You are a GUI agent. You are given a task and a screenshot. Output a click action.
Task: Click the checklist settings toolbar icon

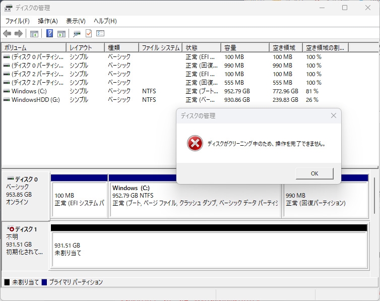point(100,33)
